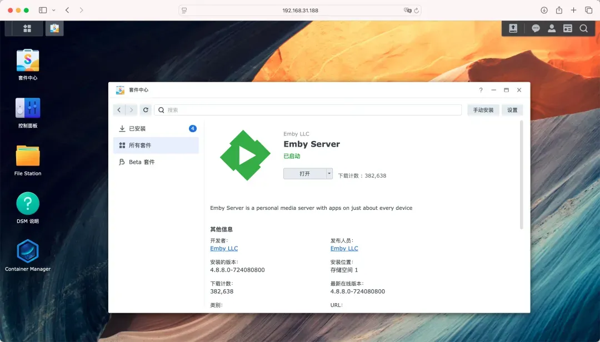
Task: Expand the 打开 button dropdown arrow
Action: pyautogui.click(x=329, y=174)
